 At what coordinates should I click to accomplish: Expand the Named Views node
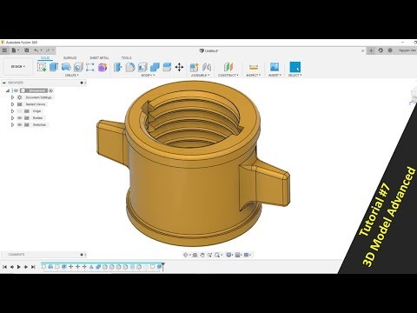(12, 104)
